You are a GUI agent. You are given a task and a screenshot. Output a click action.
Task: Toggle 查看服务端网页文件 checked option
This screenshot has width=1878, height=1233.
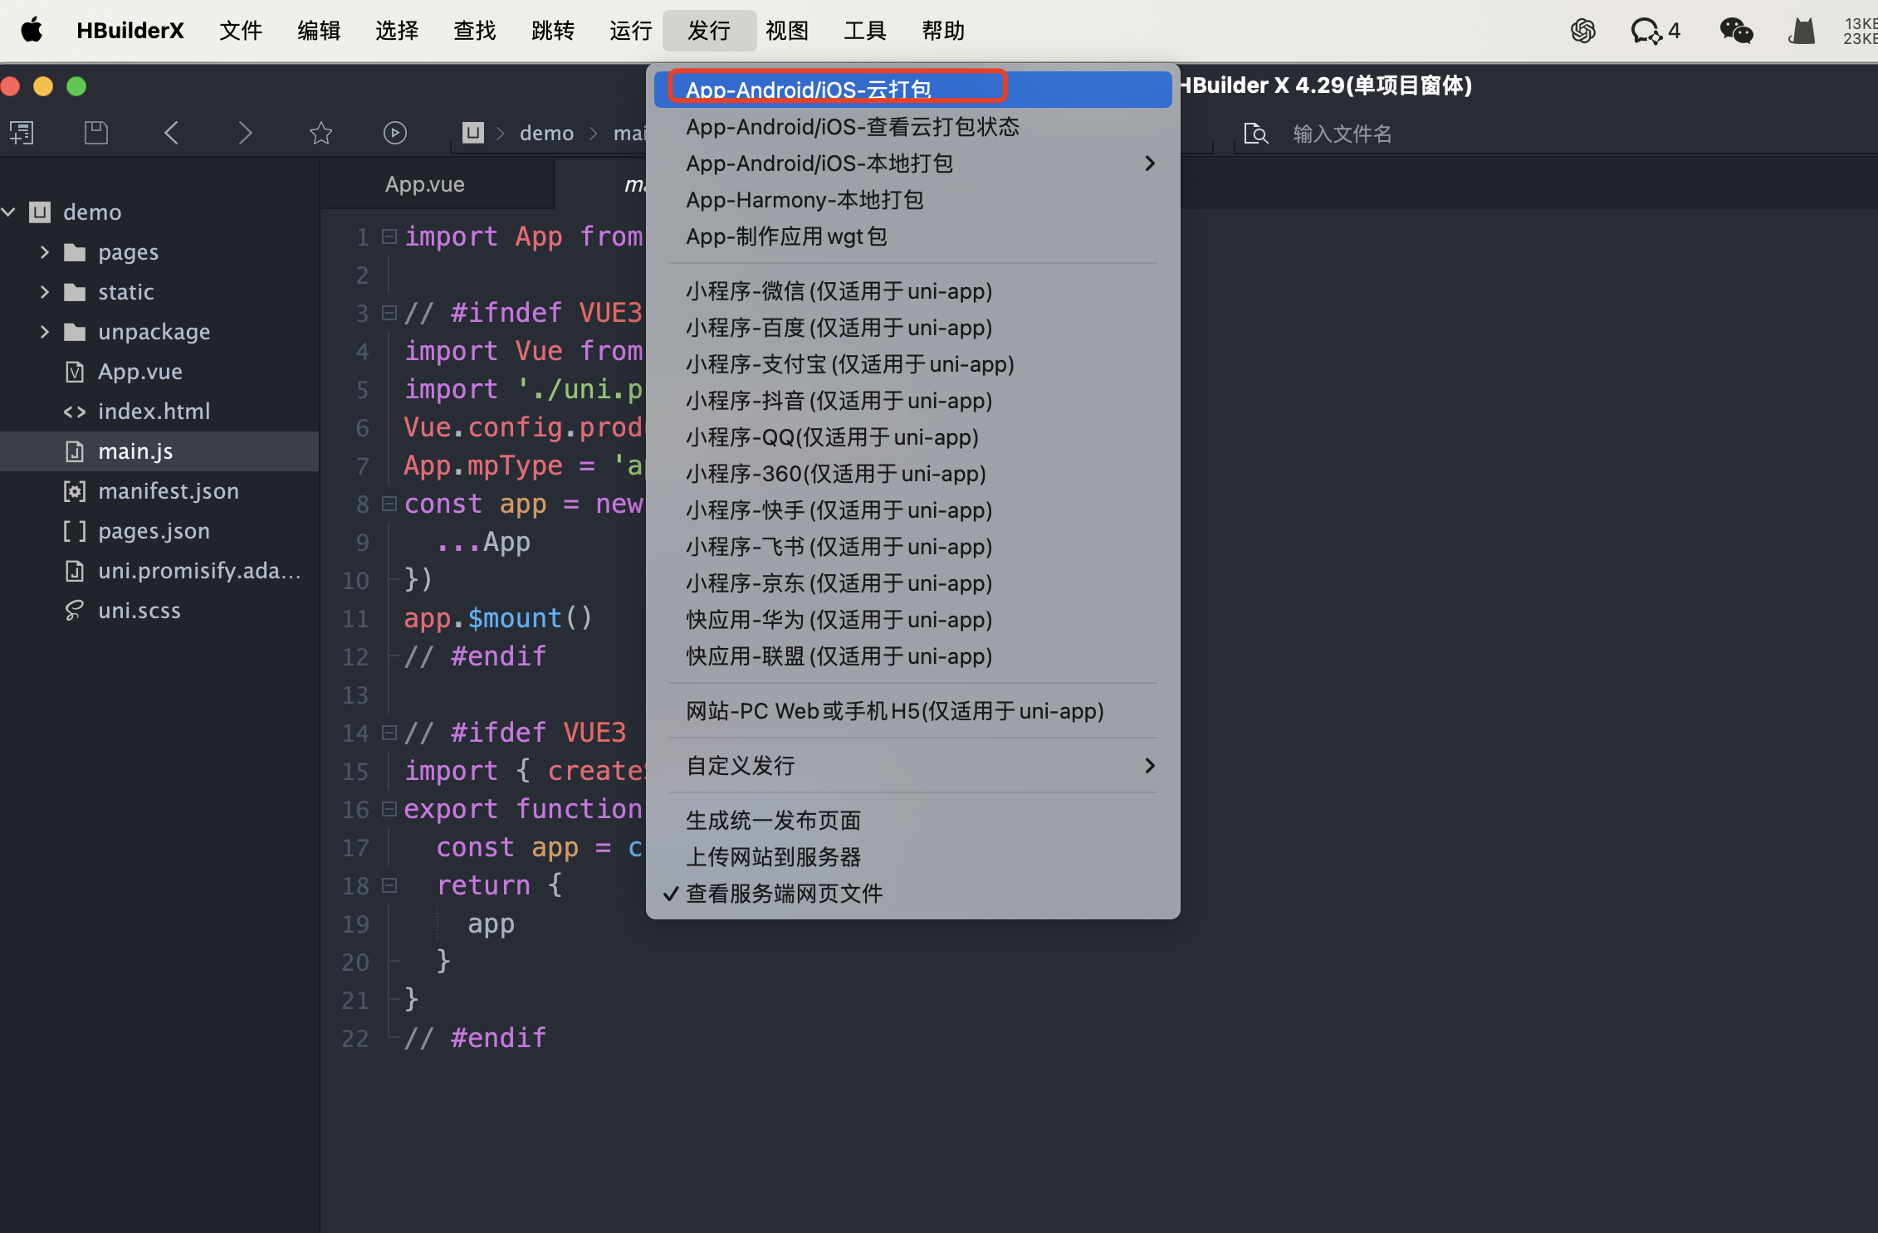(x=784, y=894)
